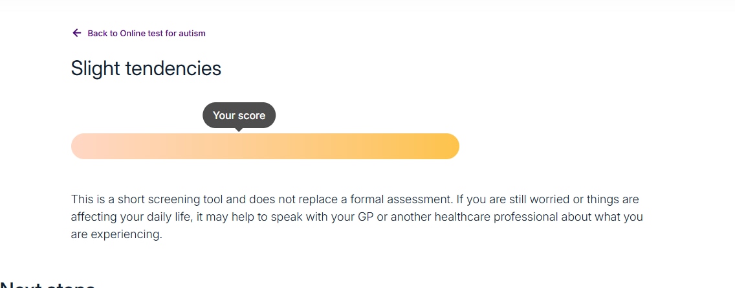Image resolution: width=735 pixels, height=288 pixels.
Task: Click the purple back arrow icon
Action: [76, 33]
